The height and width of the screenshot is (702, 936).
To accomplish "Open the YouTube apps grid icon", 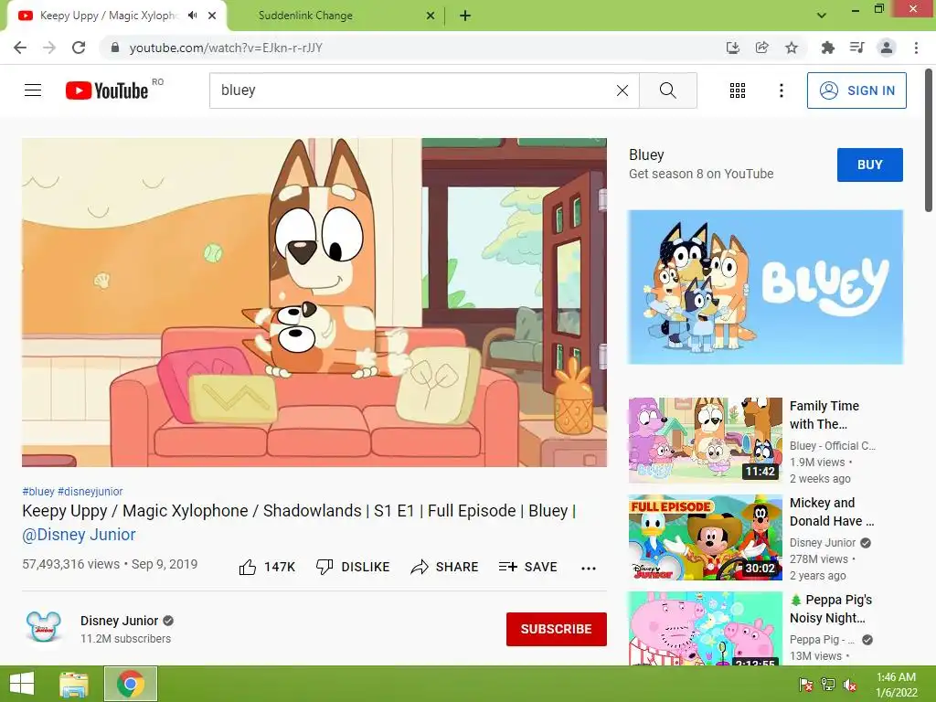I will point(738,90).
